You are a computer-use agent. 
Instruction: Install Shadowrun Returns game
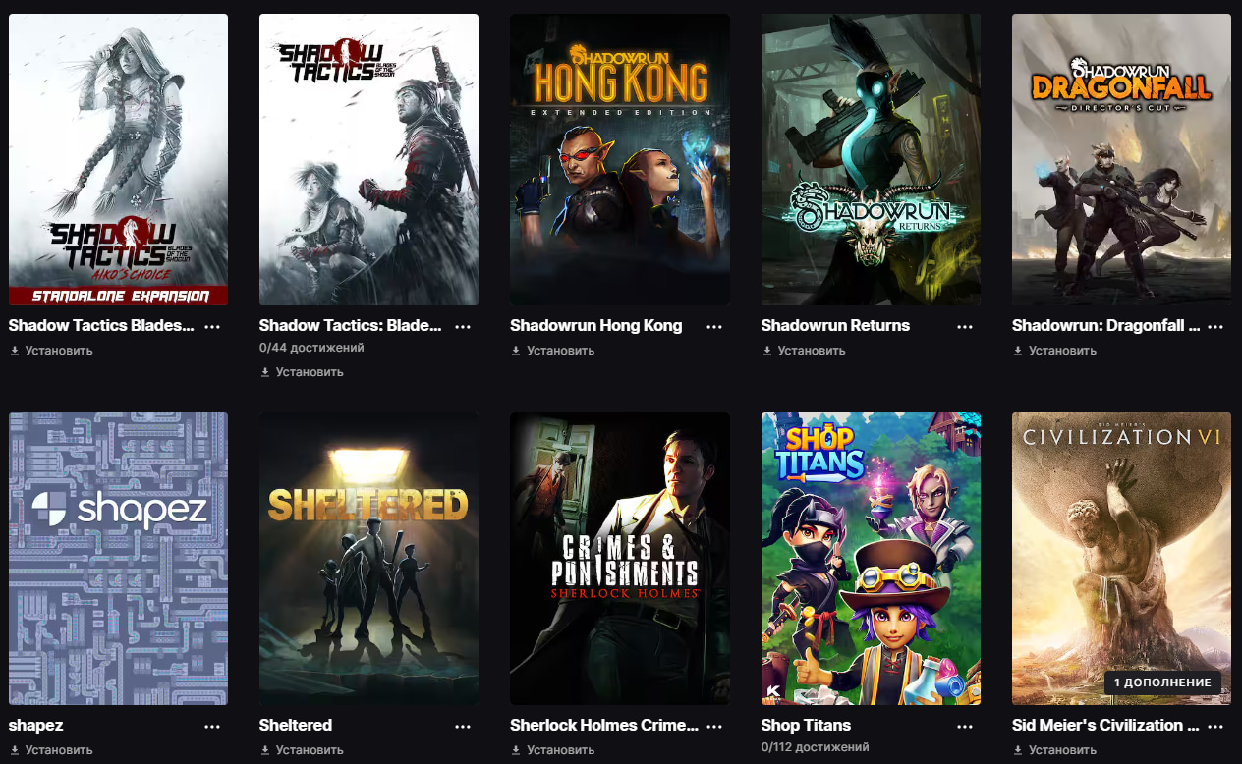804,351
